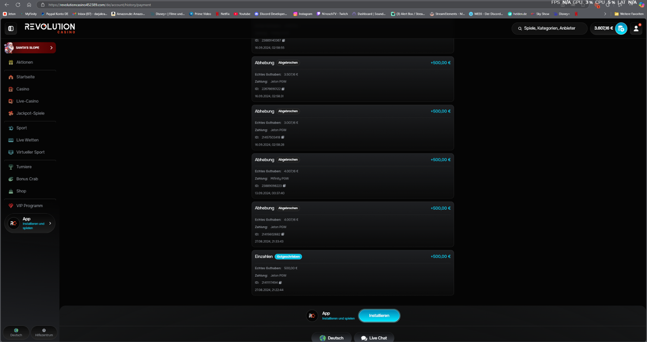Reload the page in browser
Viewport: 647px width, 342px height.
click(18, 5)
